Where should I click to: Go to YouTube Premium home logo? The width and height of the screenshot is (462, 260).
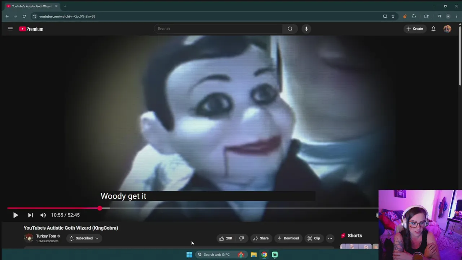pyautogui.click(x=31, y=29)
